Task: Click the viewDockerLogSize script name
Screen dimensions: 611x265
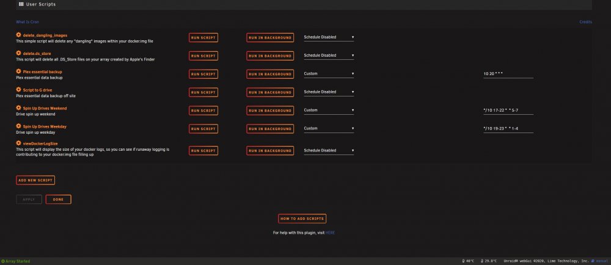Action: click(40, 143)
